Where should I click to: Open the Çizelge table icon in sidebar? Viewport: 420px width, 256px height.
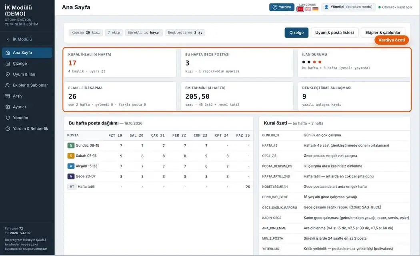click(x=8, y=63)
